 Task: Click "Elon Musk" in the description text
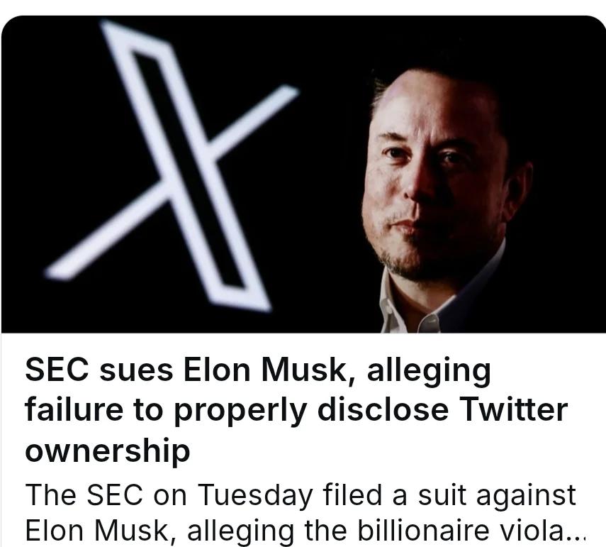pyautogui.click(x=97, y=531)
